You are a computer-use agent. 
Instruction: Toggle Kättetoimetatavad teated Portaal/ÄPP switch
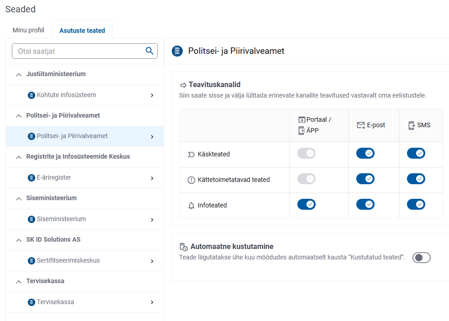pos(306,179)
